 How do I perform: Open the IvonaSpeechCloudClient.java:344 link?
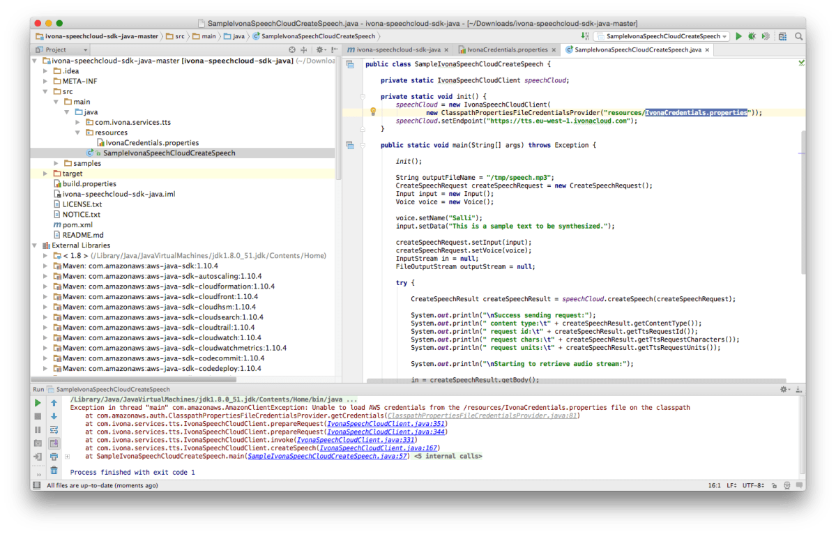(386, 432)
